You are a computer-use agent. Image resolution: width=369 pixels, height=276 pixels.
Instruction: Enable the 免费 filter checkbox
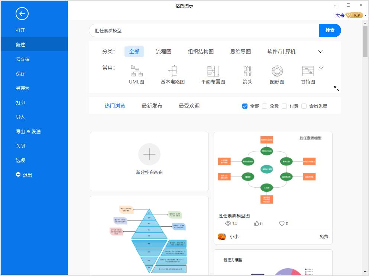tap(265, 106)
